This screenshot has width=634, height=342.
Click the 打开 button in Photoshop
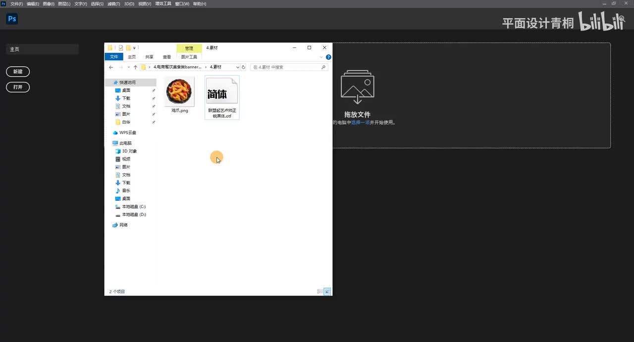coord(18,87)
